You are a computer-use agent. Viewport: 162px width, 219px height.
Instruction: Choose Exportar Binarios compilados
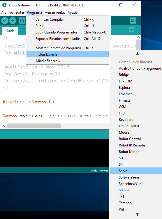coord(68,39)
